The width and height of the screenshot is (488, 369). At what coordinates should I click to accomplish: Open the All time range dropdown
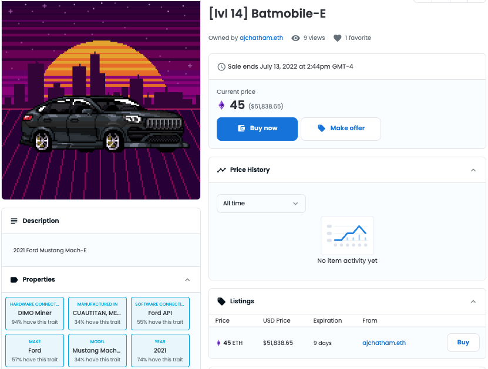pos(261,204)
